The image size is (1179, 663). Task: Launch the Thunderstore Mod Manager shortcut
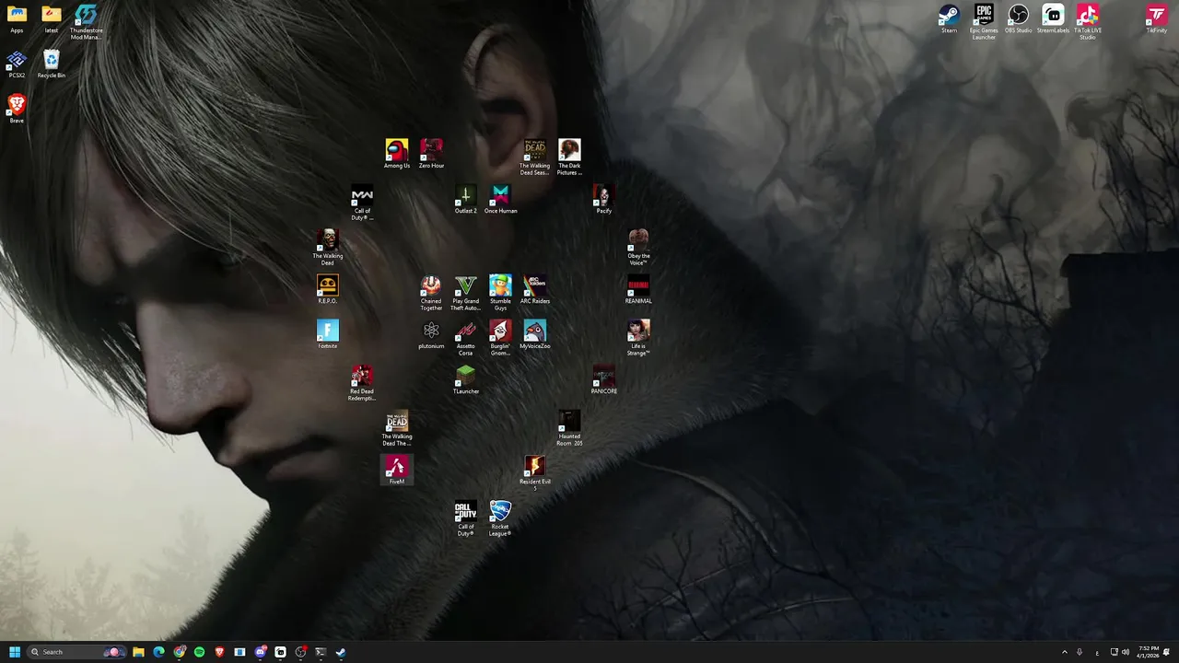point(86,22)
